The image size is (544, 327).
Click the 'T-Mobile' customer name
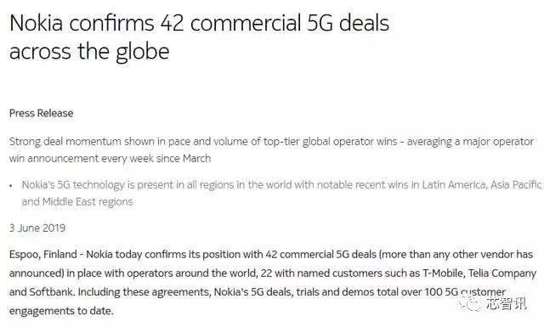pyautogui.click(x=443, y=273)
